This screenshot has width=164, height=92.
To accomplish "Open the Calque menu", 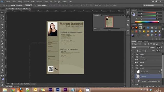I will tap(27, 2).
